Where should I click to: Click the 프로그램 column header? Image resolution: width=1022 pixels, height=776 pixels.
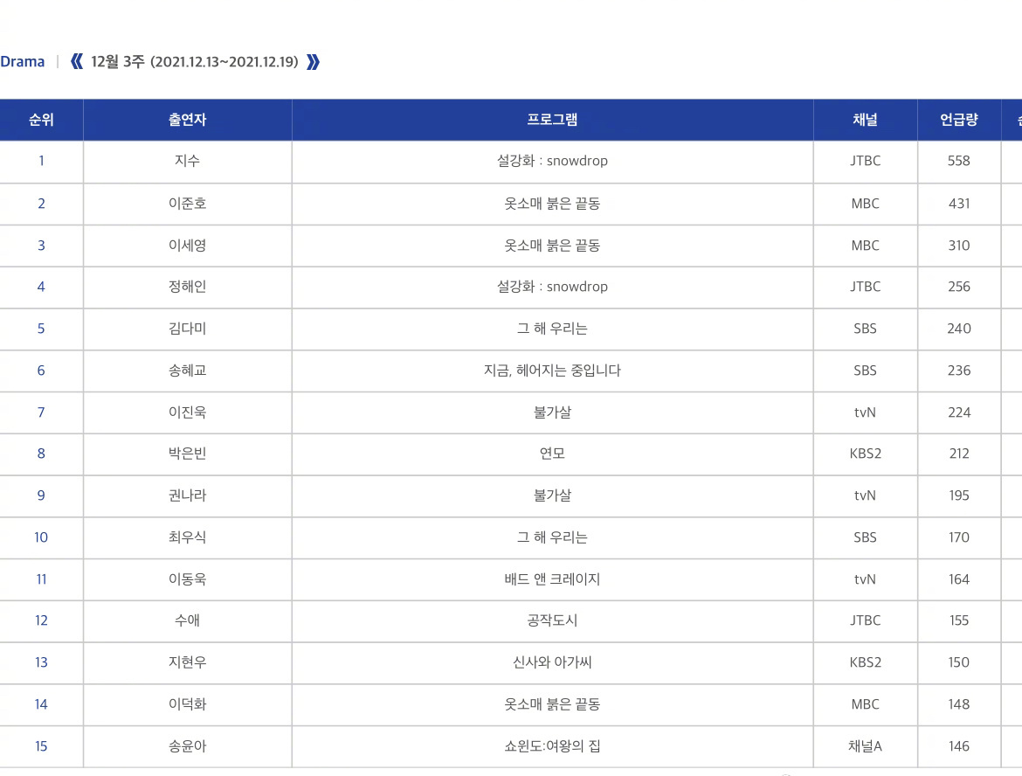pos(553,120)
